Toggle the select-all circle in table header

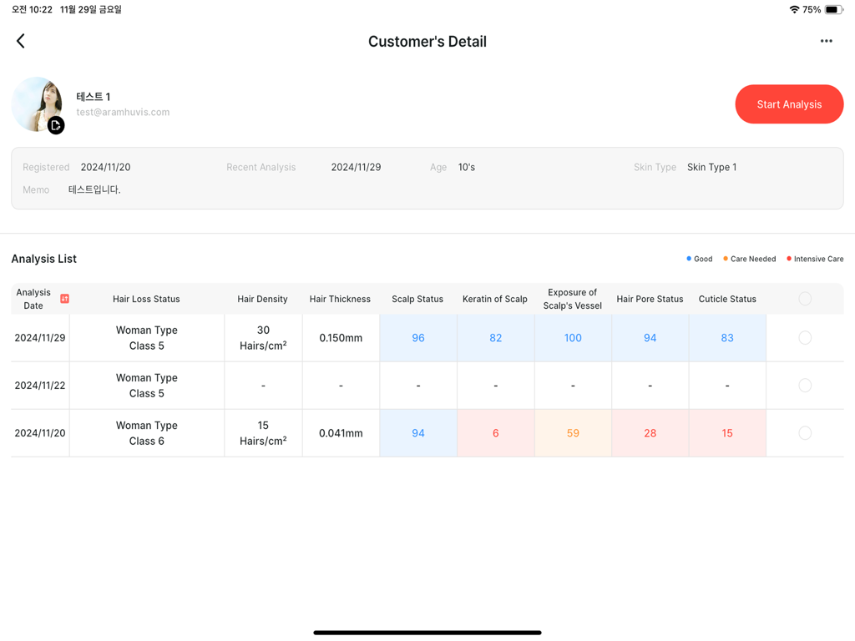point(805,299)
